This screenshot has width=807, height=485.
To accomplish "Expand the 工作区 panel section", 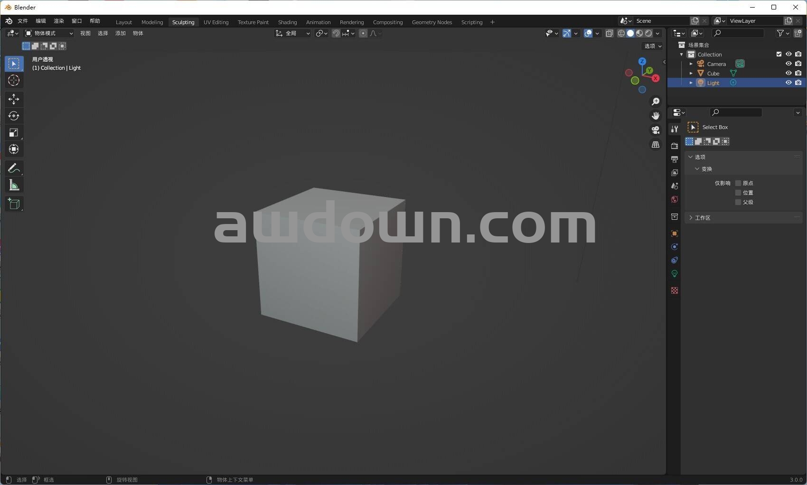I will point(702,218).
